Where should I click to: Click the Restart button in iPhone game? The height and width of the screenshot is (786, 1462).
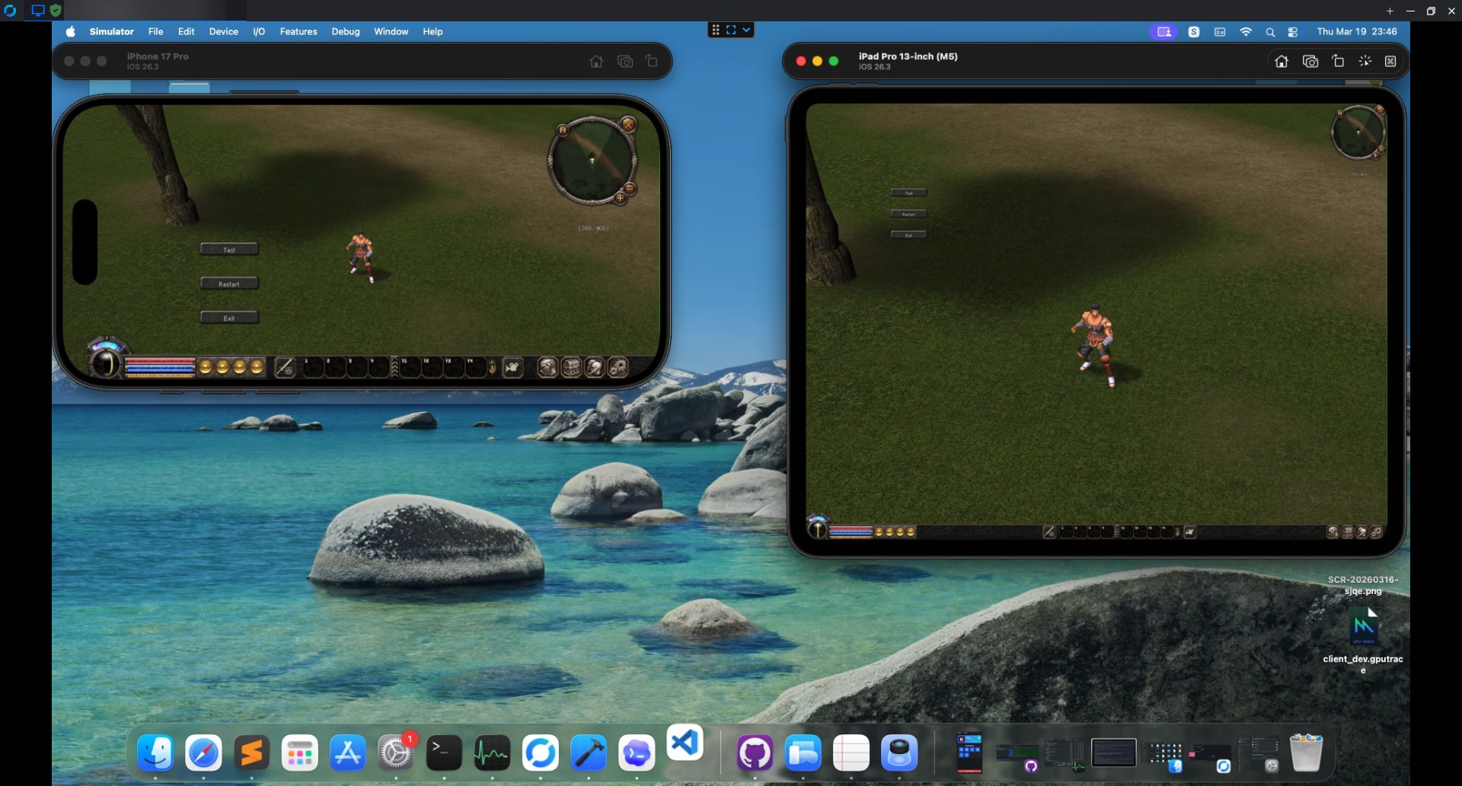[229, 283]
